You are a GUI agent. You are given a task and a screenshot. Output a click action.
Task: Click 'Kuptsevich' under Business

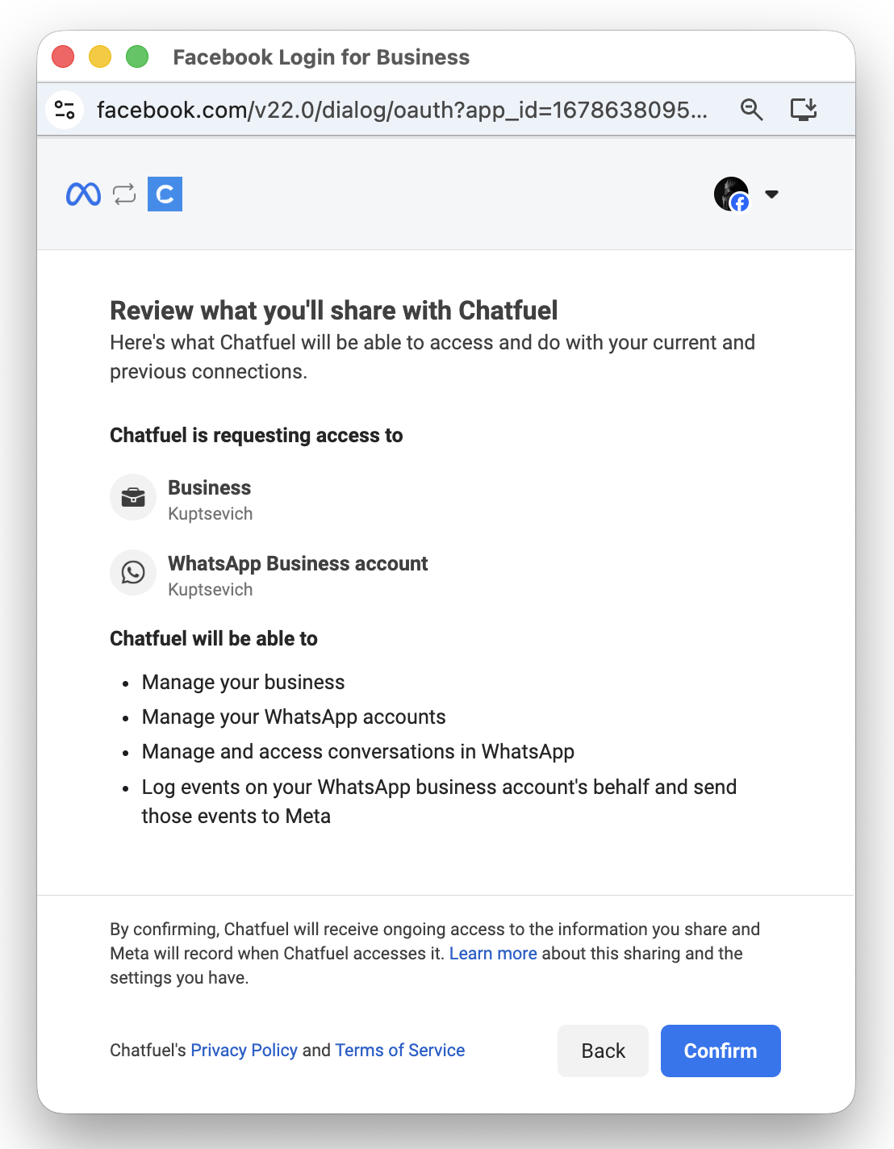[x=211, y=514]
